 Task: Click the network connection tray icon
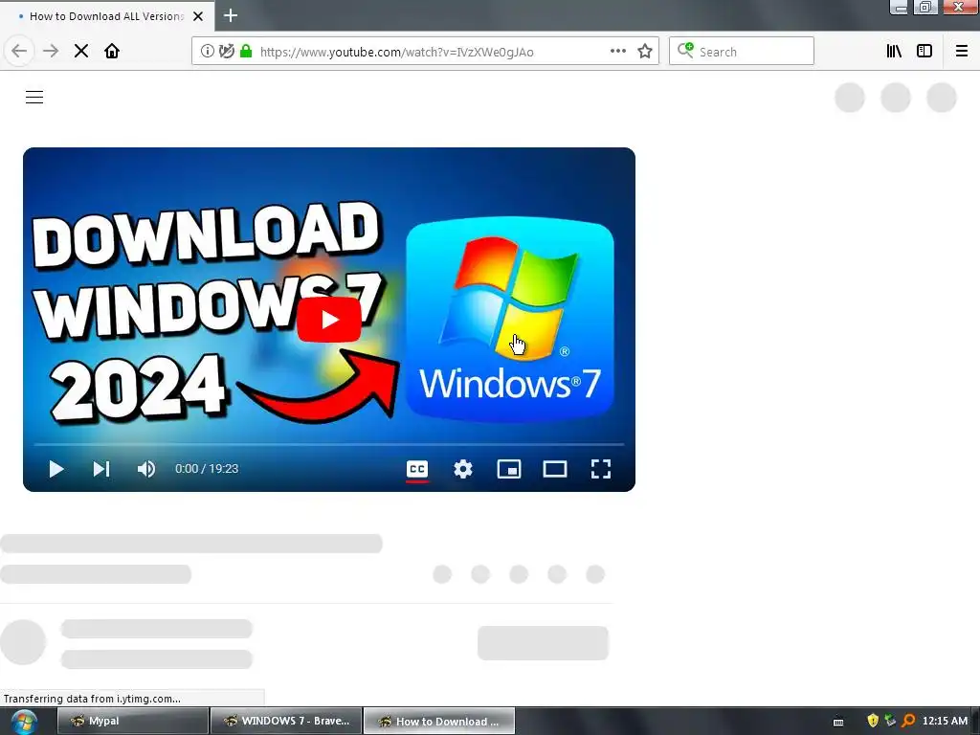pos(891,721)
